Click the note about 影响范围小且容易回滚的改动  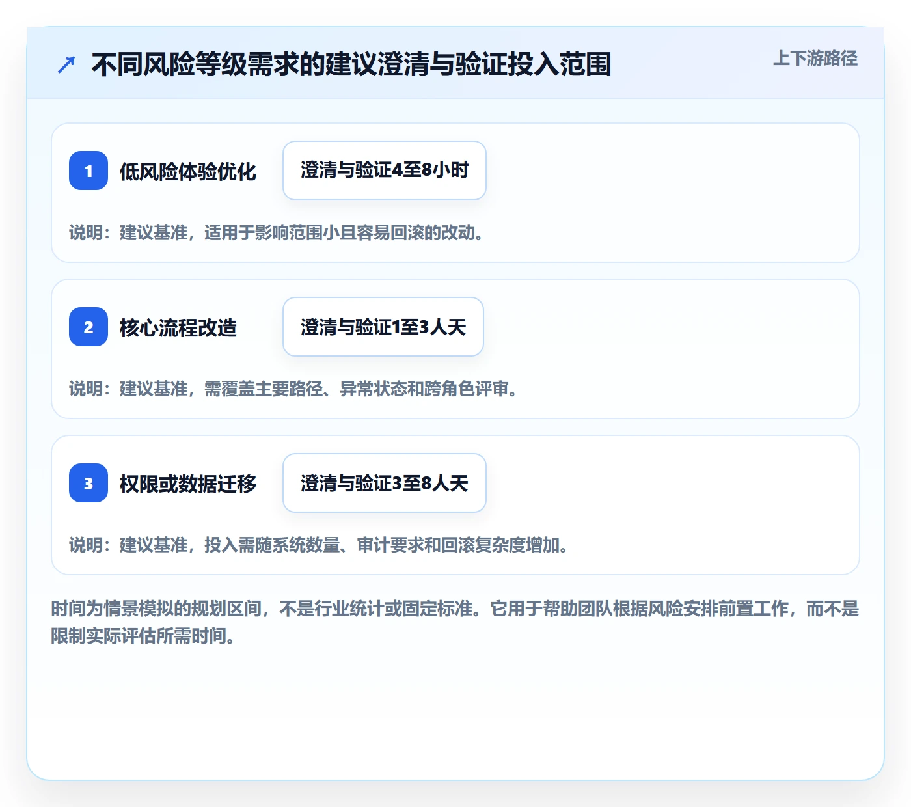pos(277,232)
